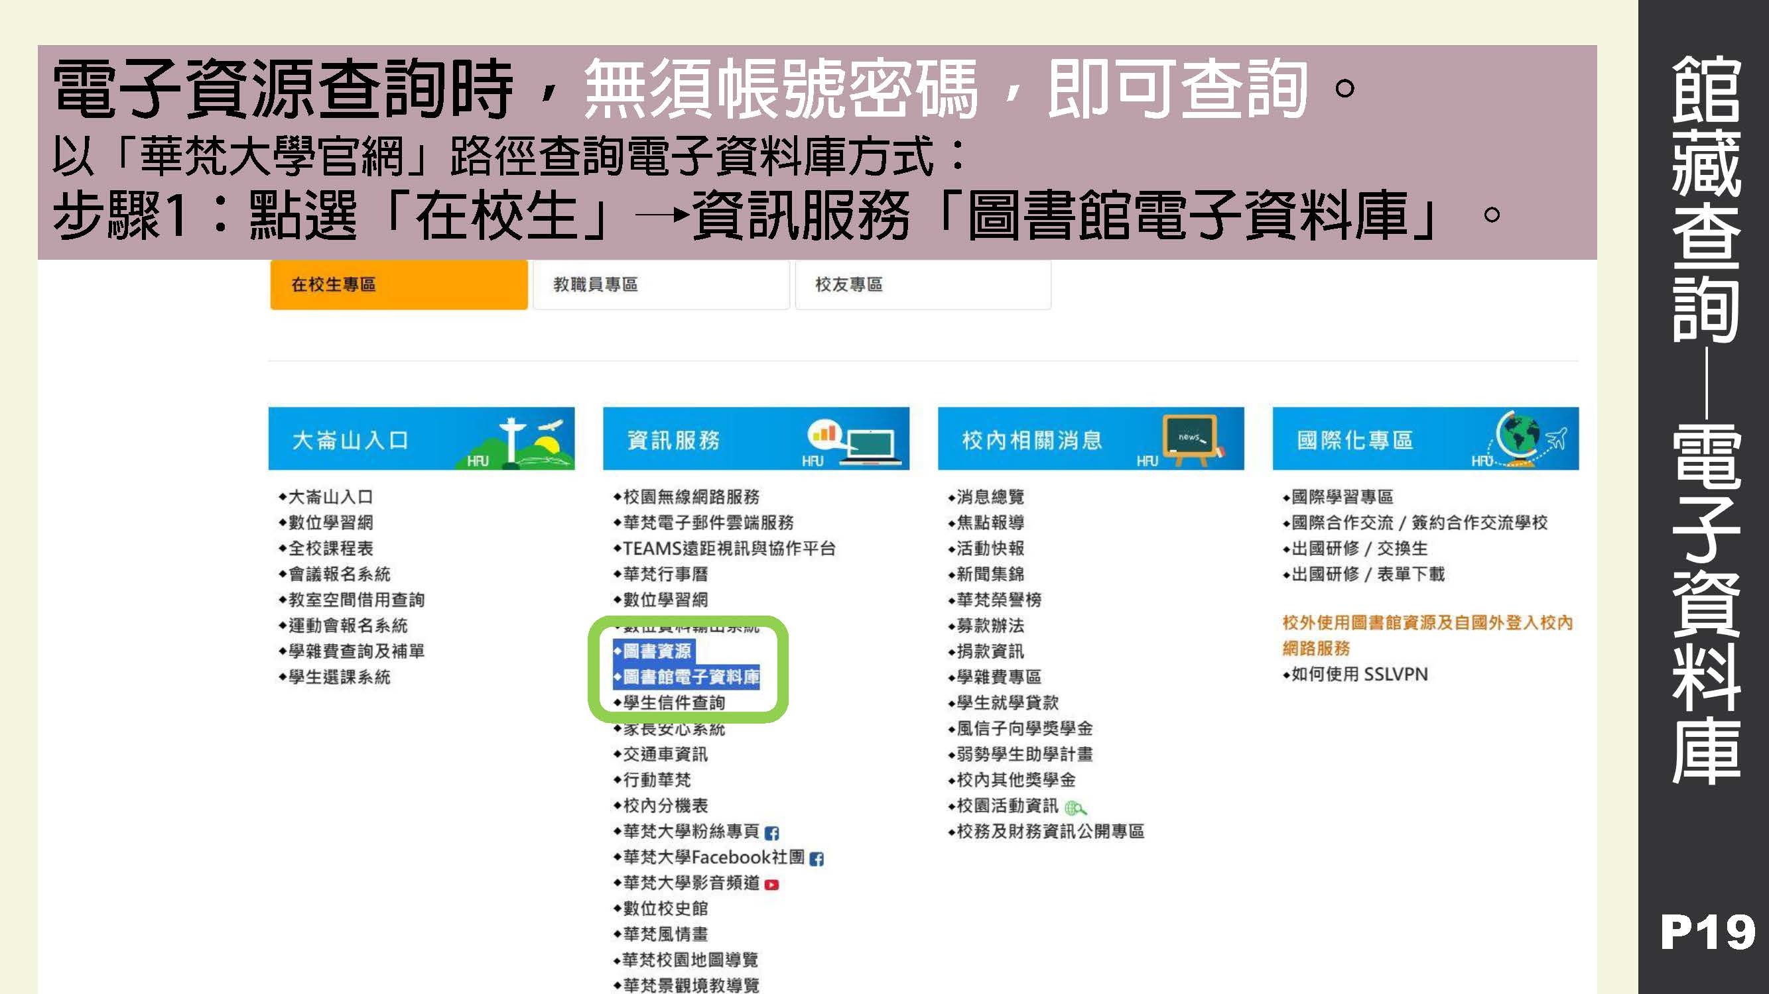Open the 學生選課系統 link
Image resolution: width=1769 pixels, height=994 pixels.
click(x=339, y=677)
